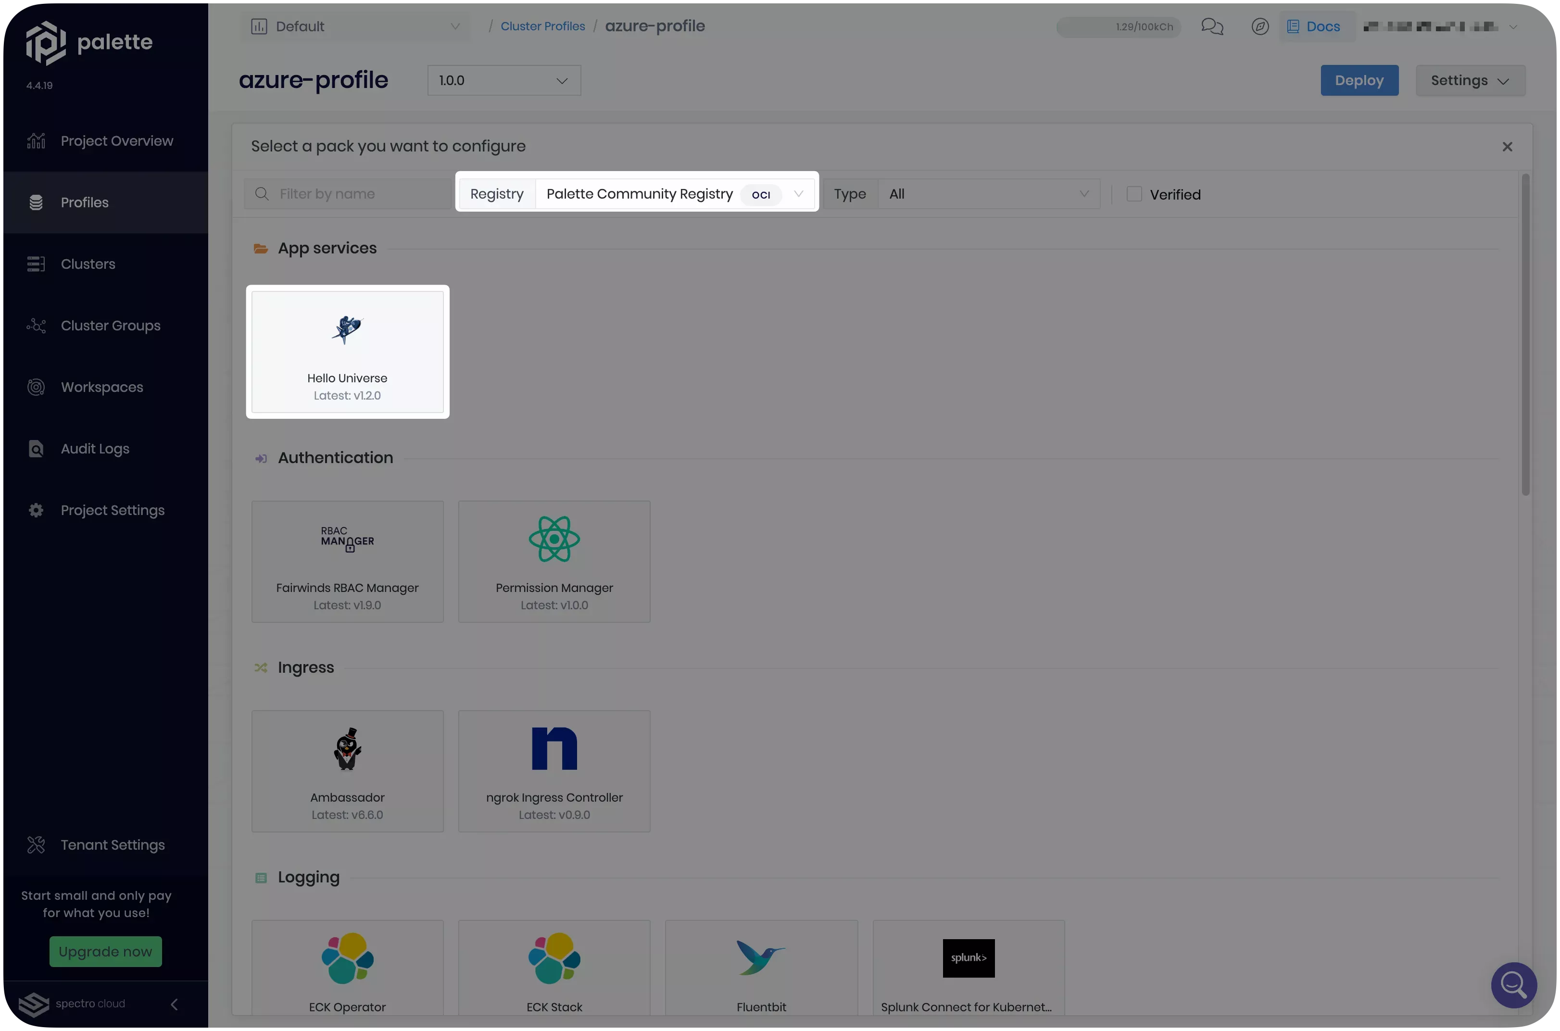The height and width of the screenshot is (1031, 1560).
Task: Toggle the Verified checkbox filter
Action: 1133,193
